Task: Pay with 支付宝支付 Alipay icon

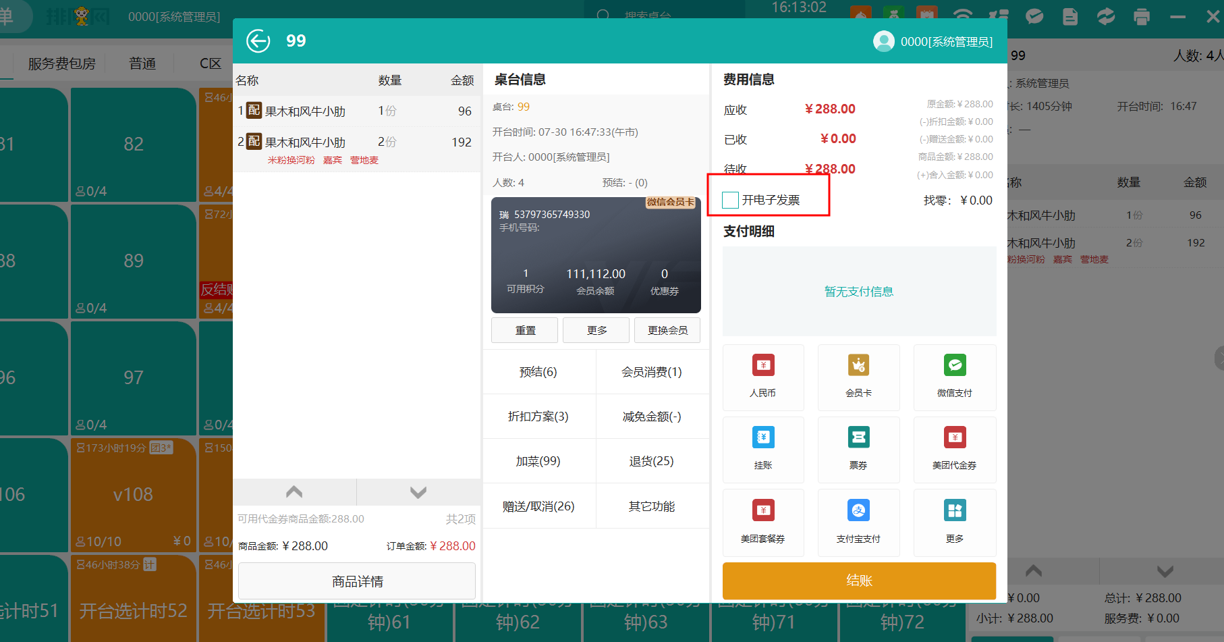Action: coord(858,522)
